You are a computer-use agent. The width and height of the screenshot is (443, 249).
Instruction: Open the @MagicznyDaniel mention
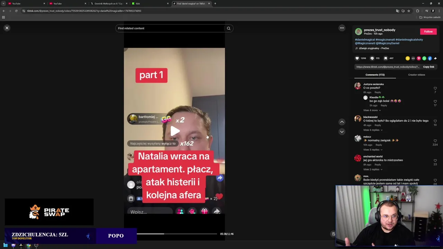pyautogui.click(x=387, y=43)
